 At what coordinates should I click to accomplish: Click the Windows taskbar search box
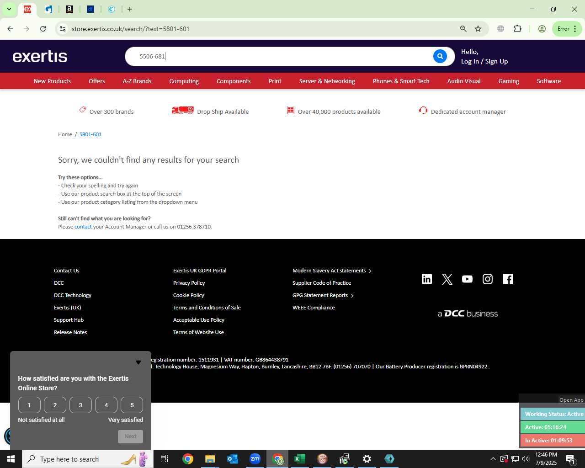click(x=88, y=459)
